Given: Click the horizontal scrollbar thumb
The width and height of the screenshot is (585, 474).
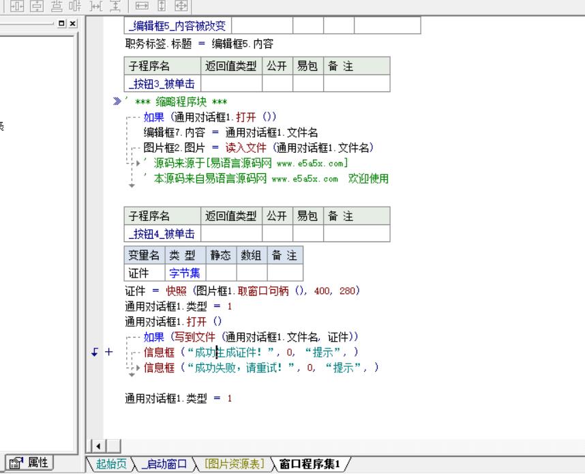Looking at the screenshot, I should [x=114, y=446].
